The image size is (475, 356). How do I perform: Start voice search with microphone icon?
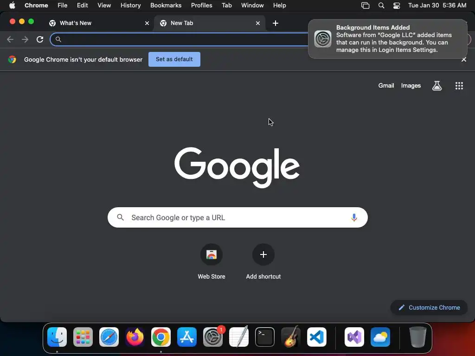click(x=354, y=217)
